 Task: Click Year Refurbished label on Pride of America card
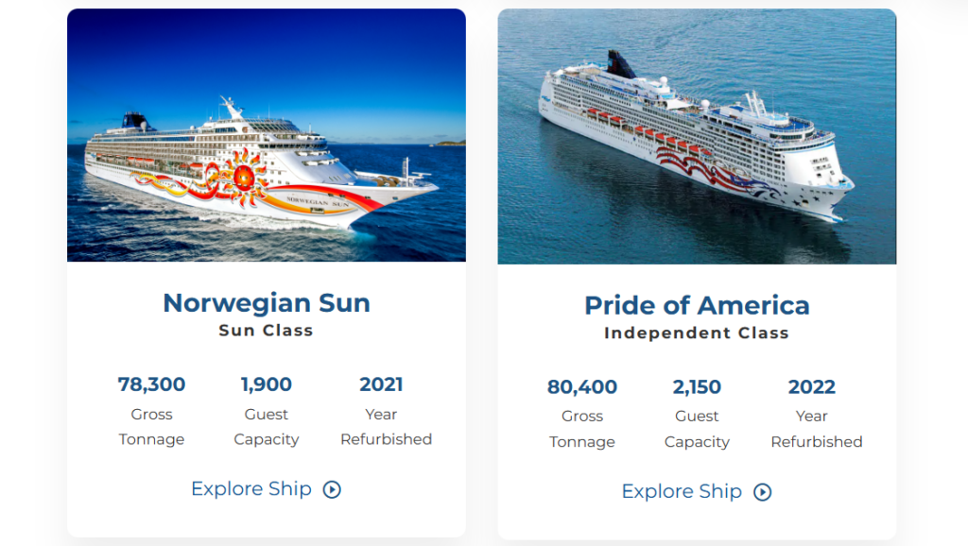click(817, 429)
